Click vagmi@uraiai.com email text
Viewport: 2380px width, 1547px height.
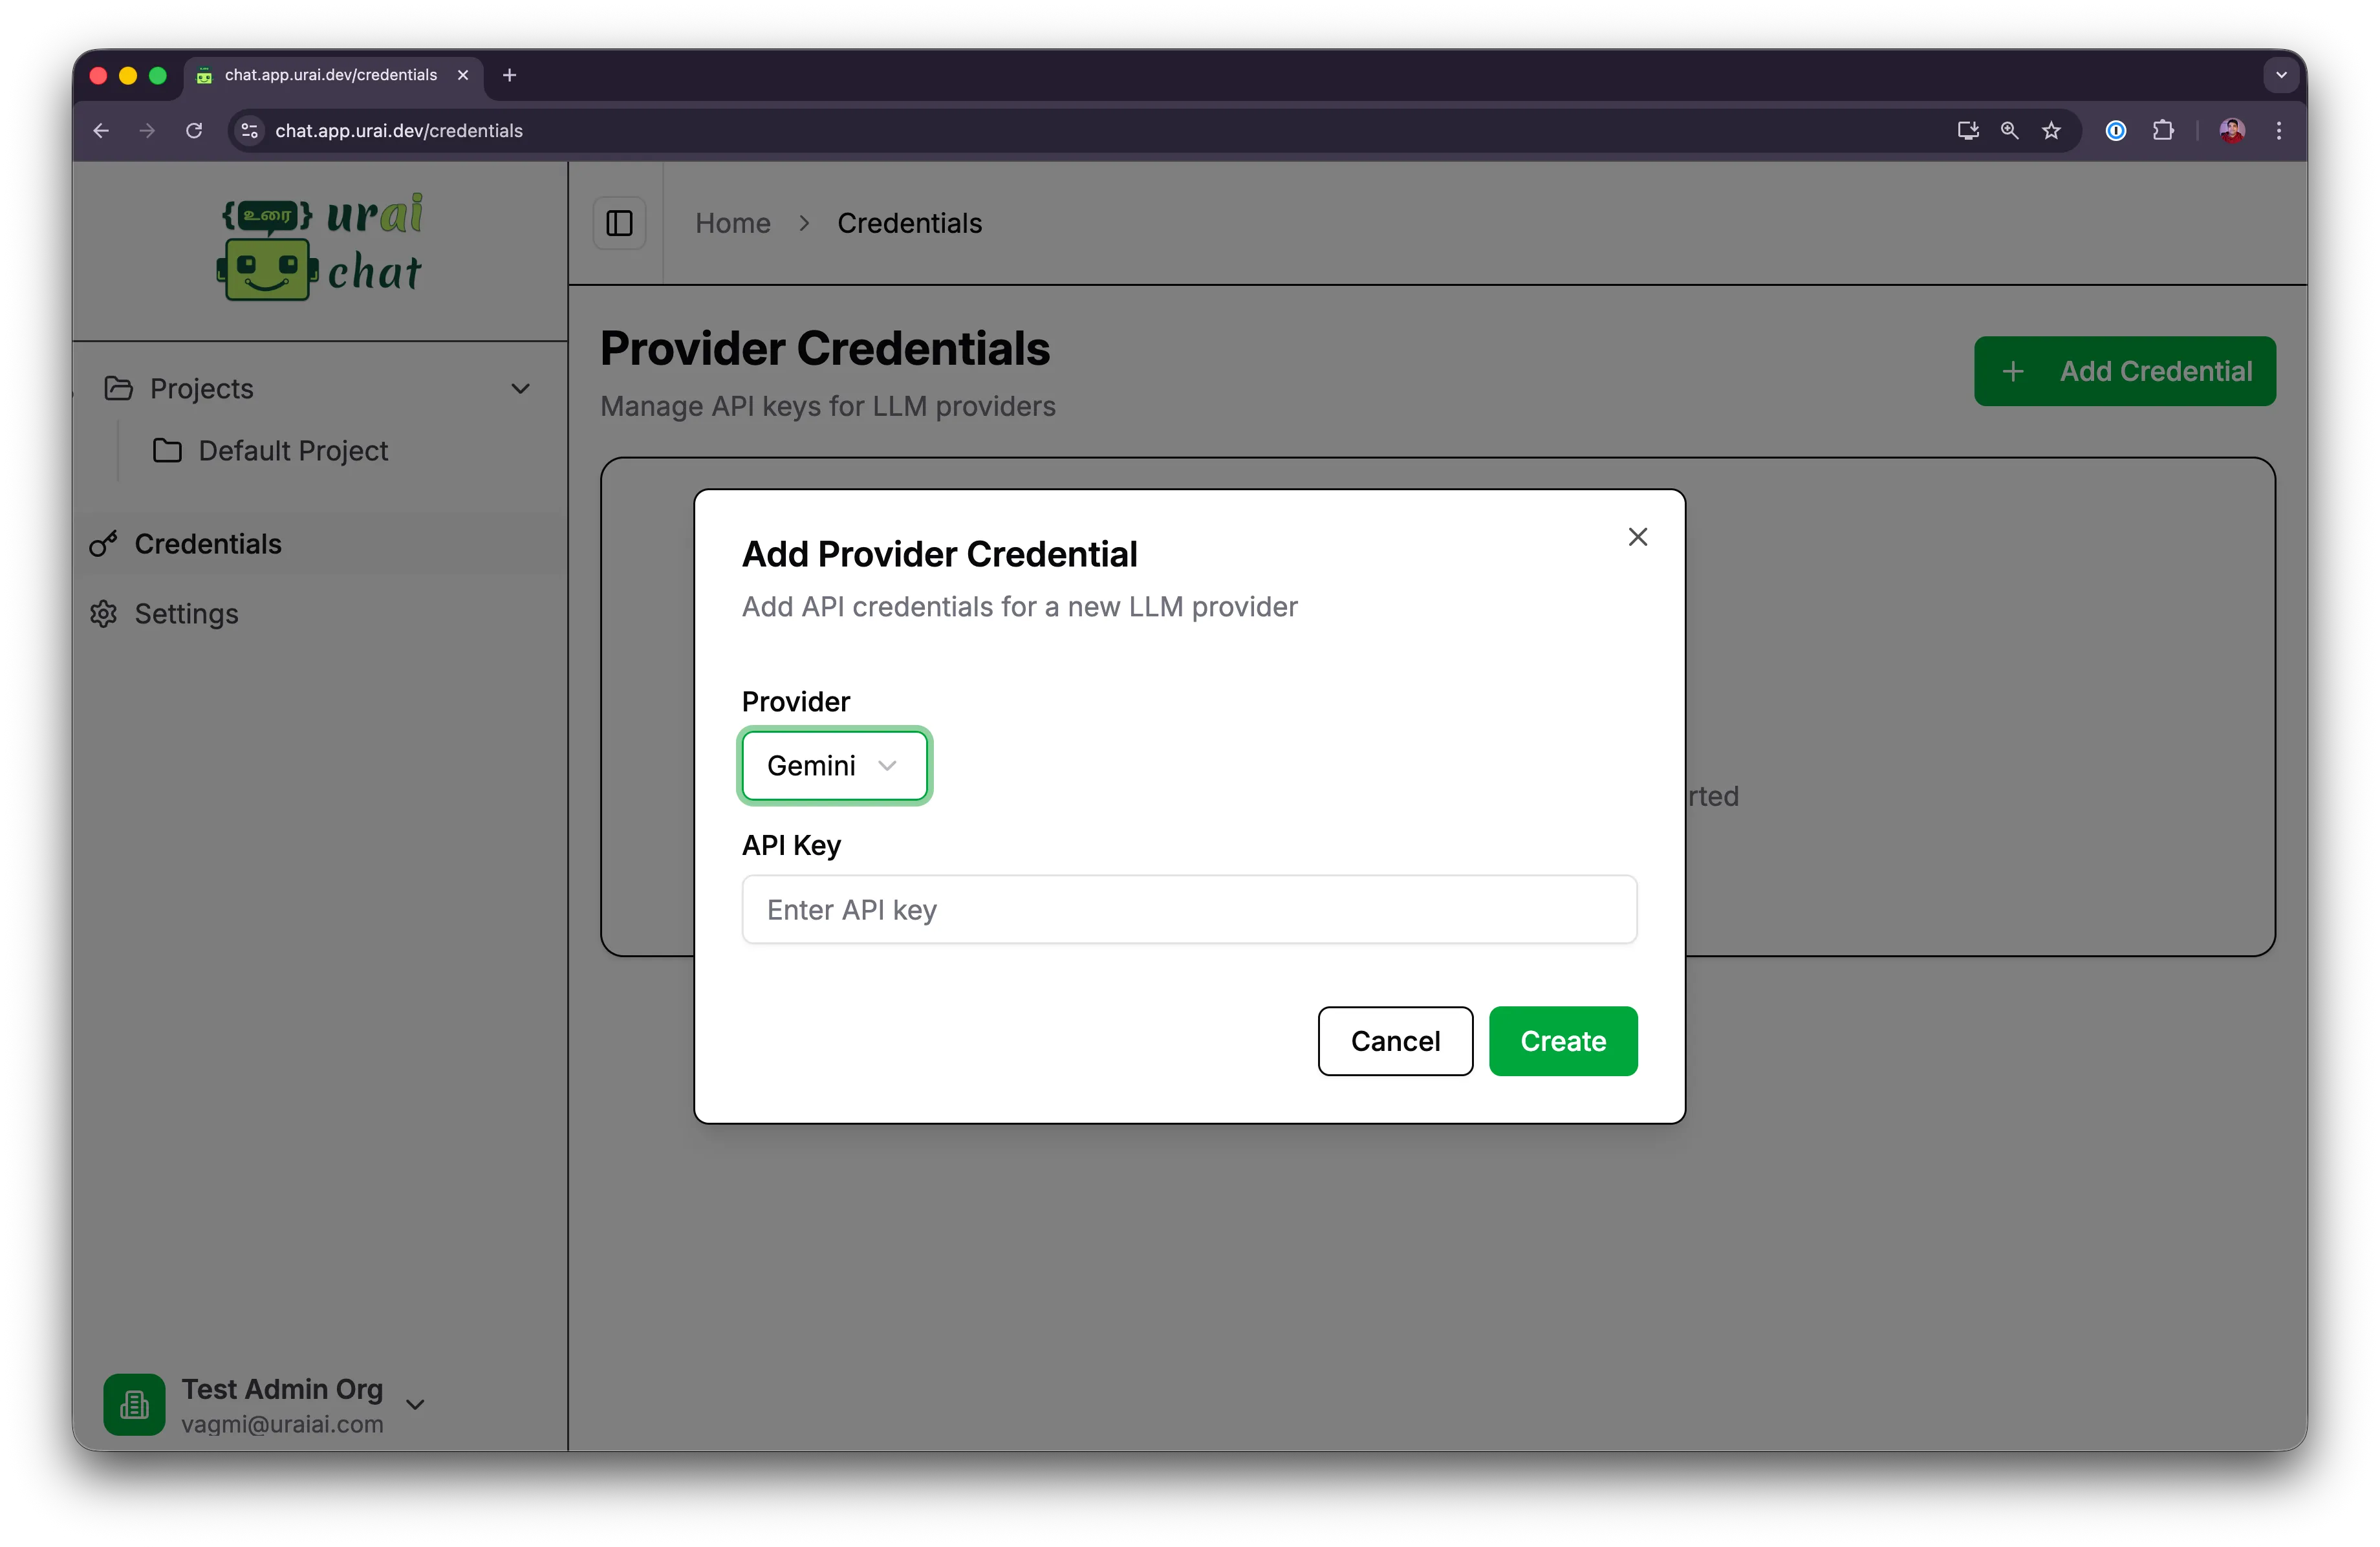[282, 1424]
